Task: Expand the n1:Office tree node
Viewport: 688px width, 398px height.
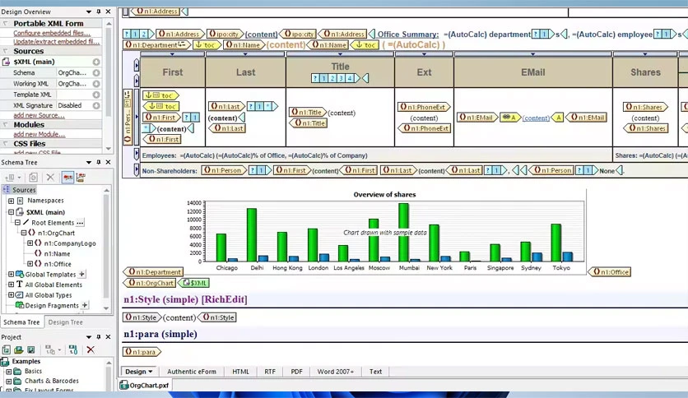Action: 30,263
